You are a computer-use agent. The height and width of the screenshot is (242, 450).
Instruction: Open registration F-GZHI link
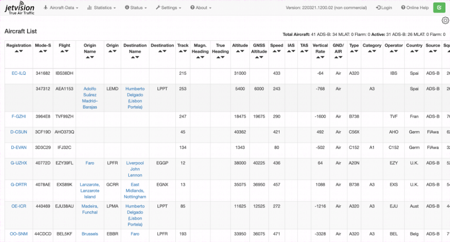click(x=19, y=116)
